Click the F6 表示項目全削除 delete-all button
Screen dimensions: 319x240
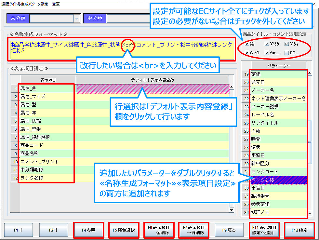click(x=159, y=230)
